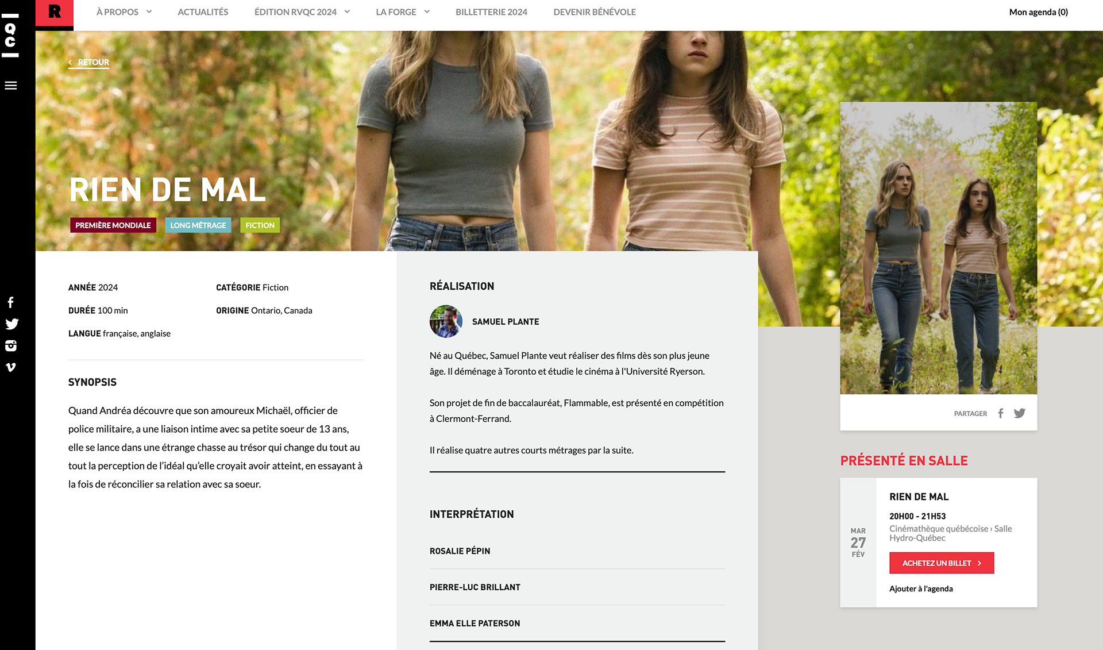Open Twitter page from left sidebar
The width and height of the screenshot is (1103, 650).
11,324
